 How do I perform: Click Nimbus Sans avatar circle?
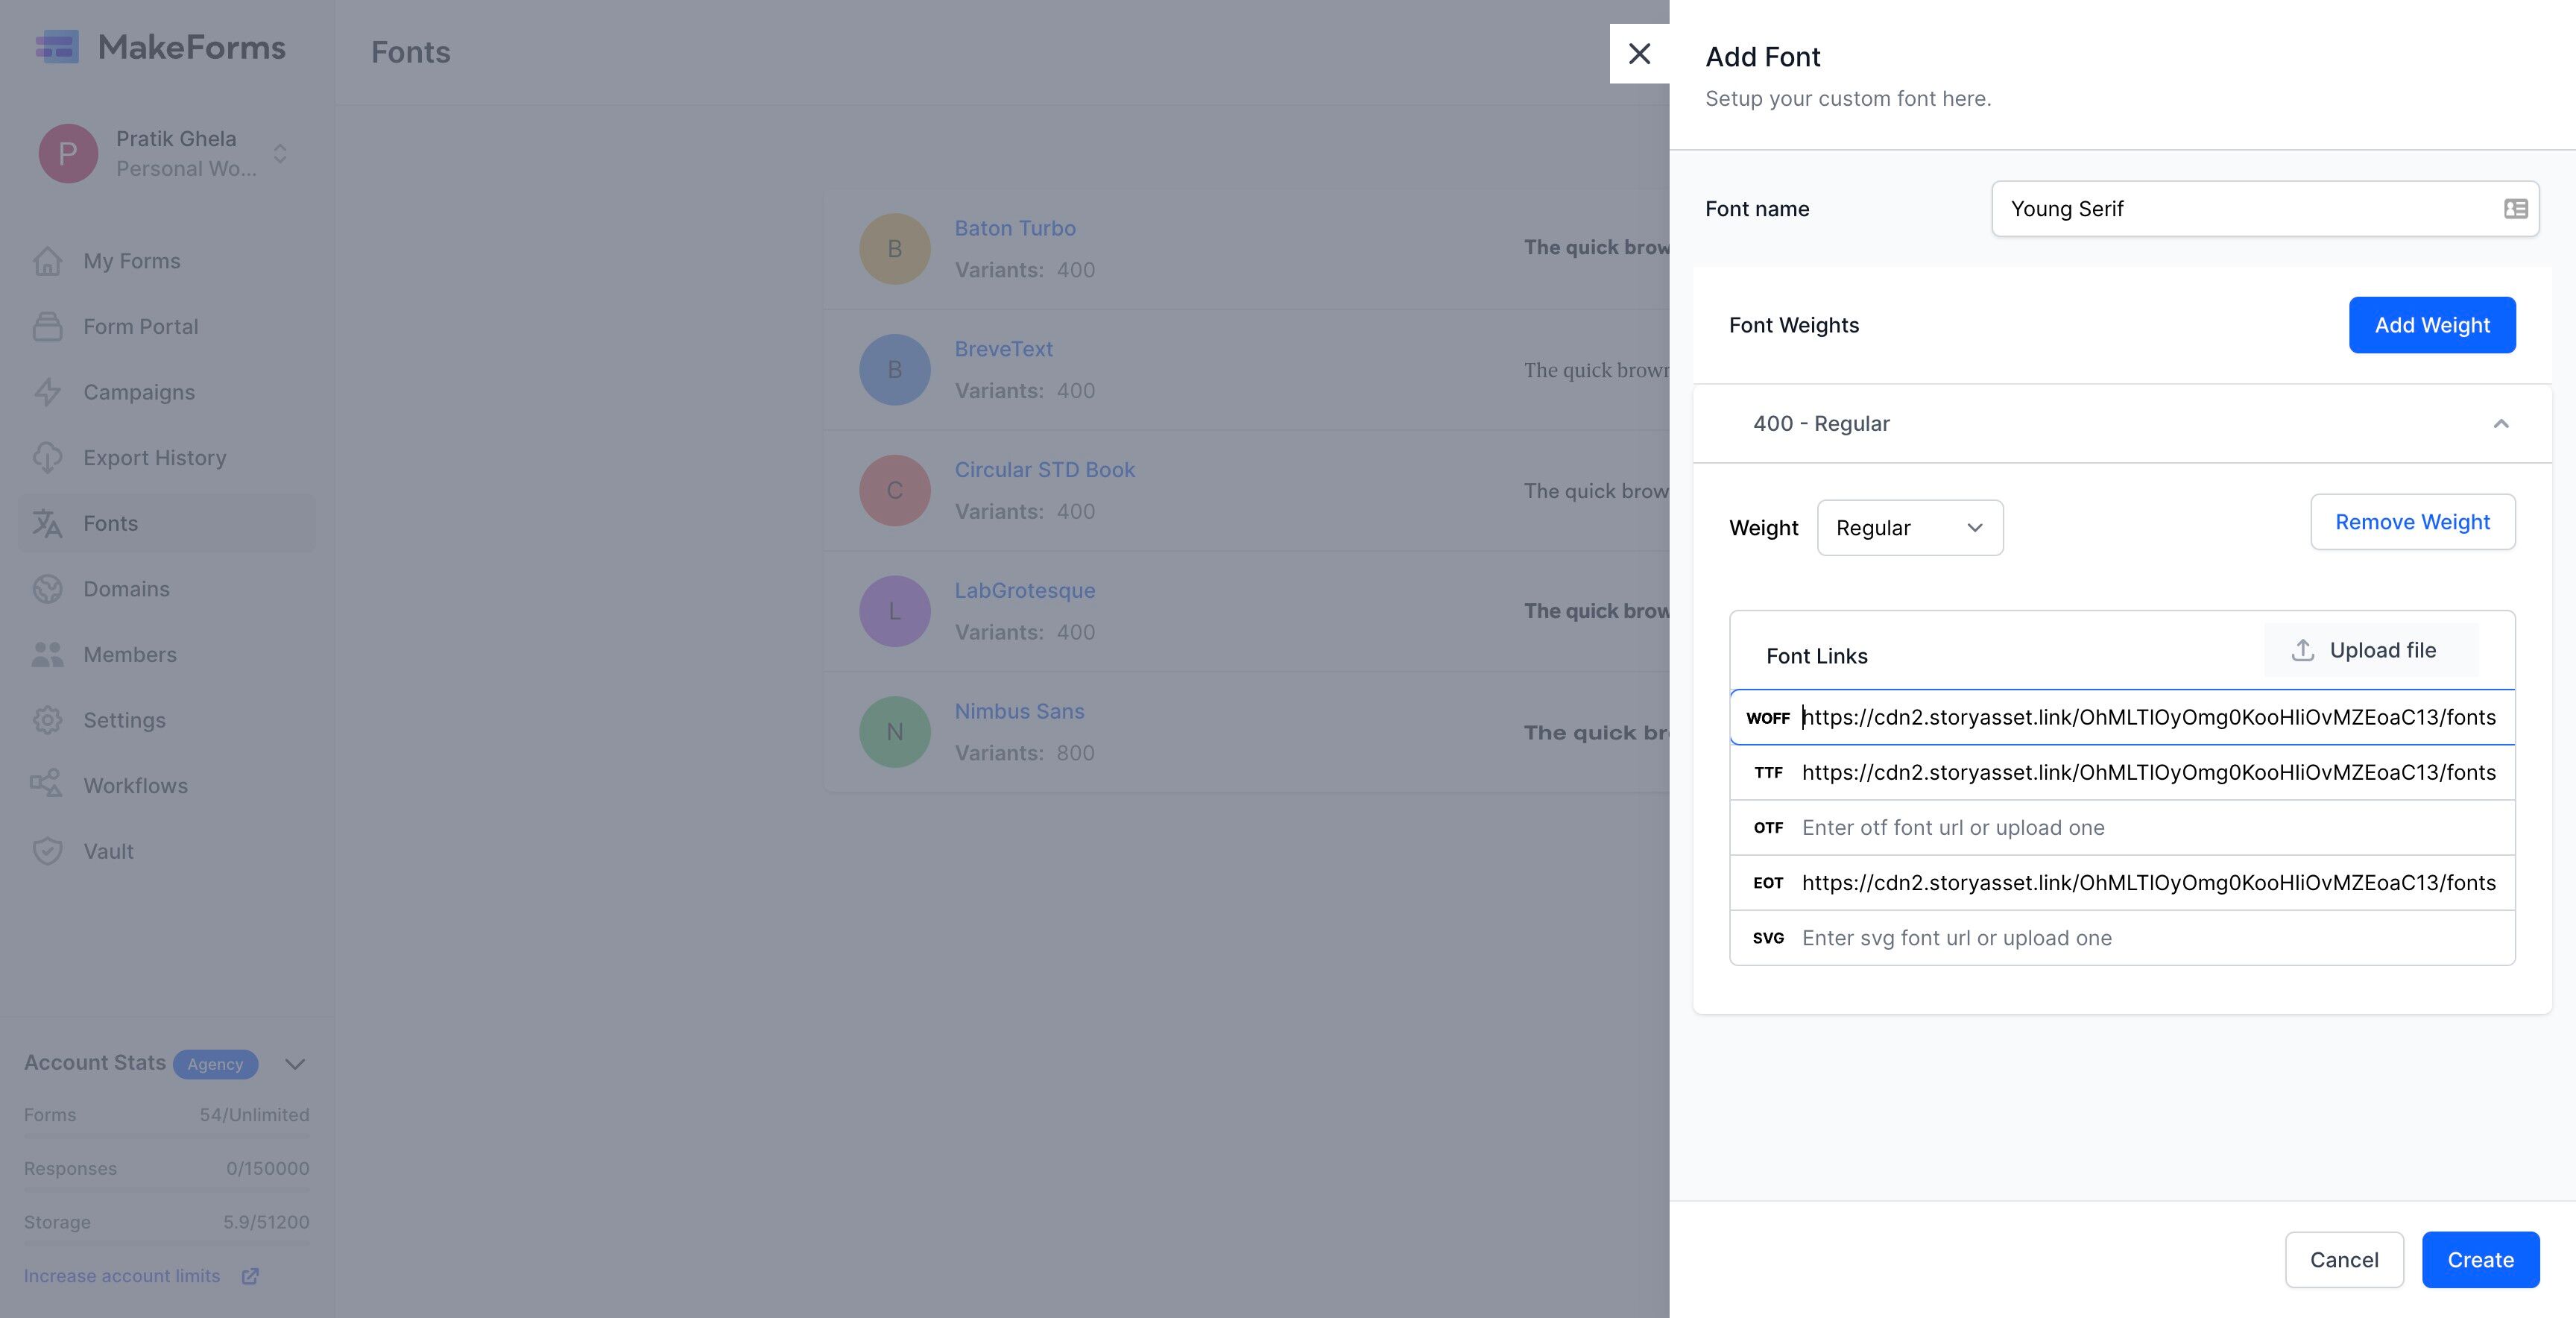tap(895, 732)
